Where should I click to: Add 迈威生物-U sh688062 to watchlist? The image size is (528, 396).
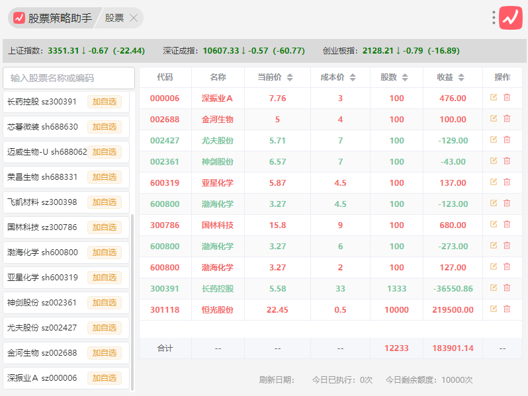tap(105, 152)
